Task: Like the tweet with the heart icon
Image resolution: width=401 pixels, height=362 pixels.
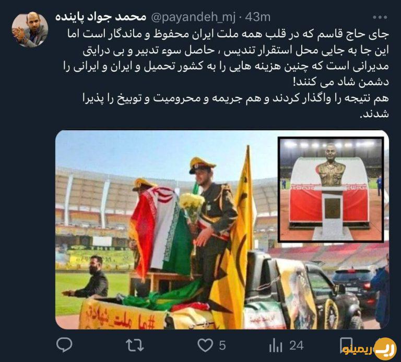Action: [x=205, y=345]
